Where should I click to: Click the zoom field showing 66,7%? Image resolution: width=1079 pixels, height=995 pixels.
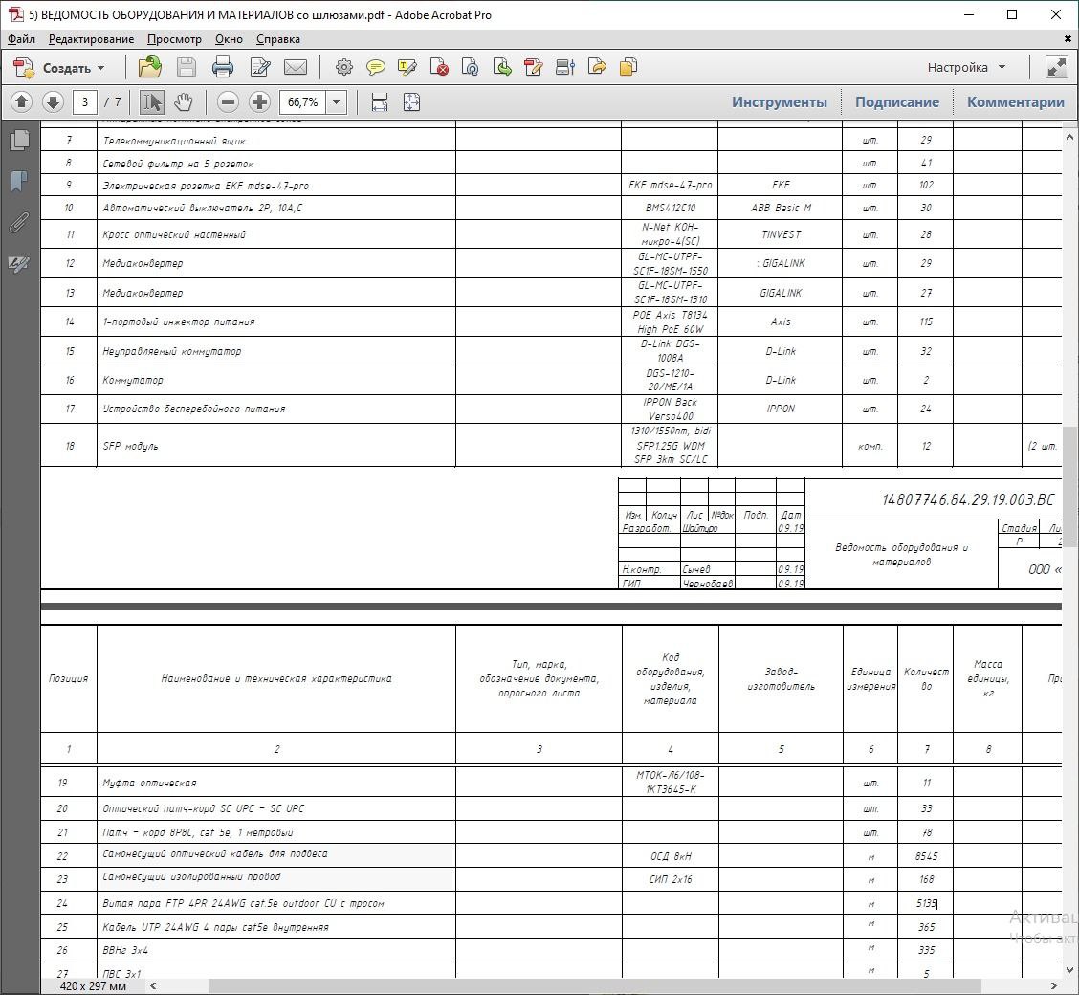pos(303,102)
